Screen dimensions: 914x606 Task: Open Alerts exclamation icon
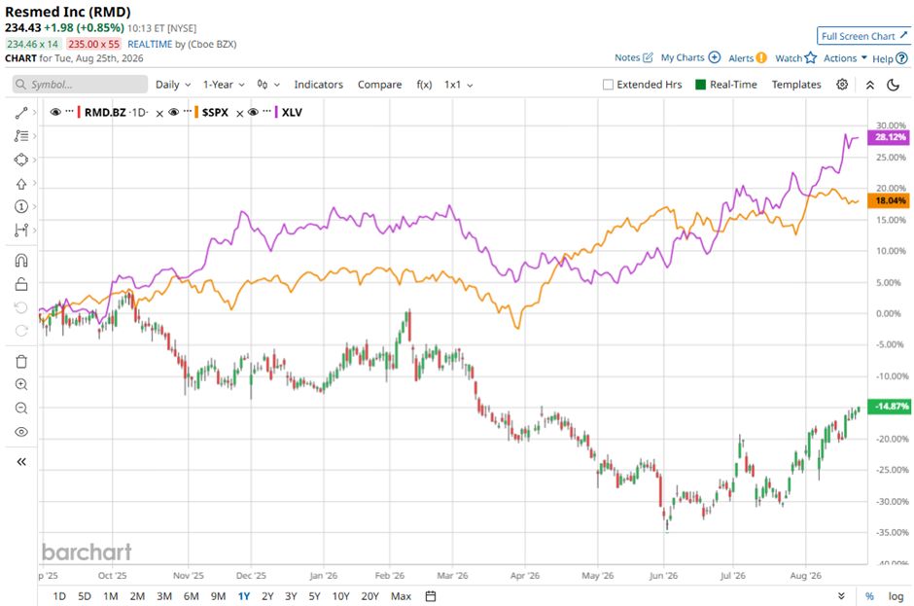[x=761, y=57]
